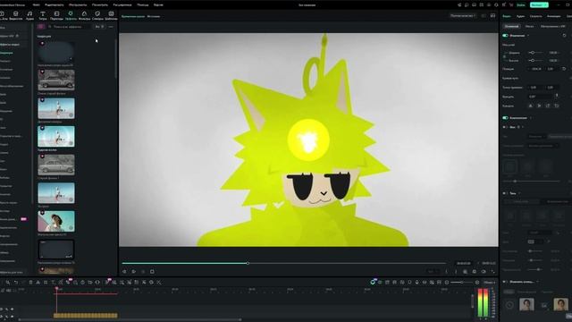Click the login button beside export
Screen dimensions: 572x322
(521, 5)
